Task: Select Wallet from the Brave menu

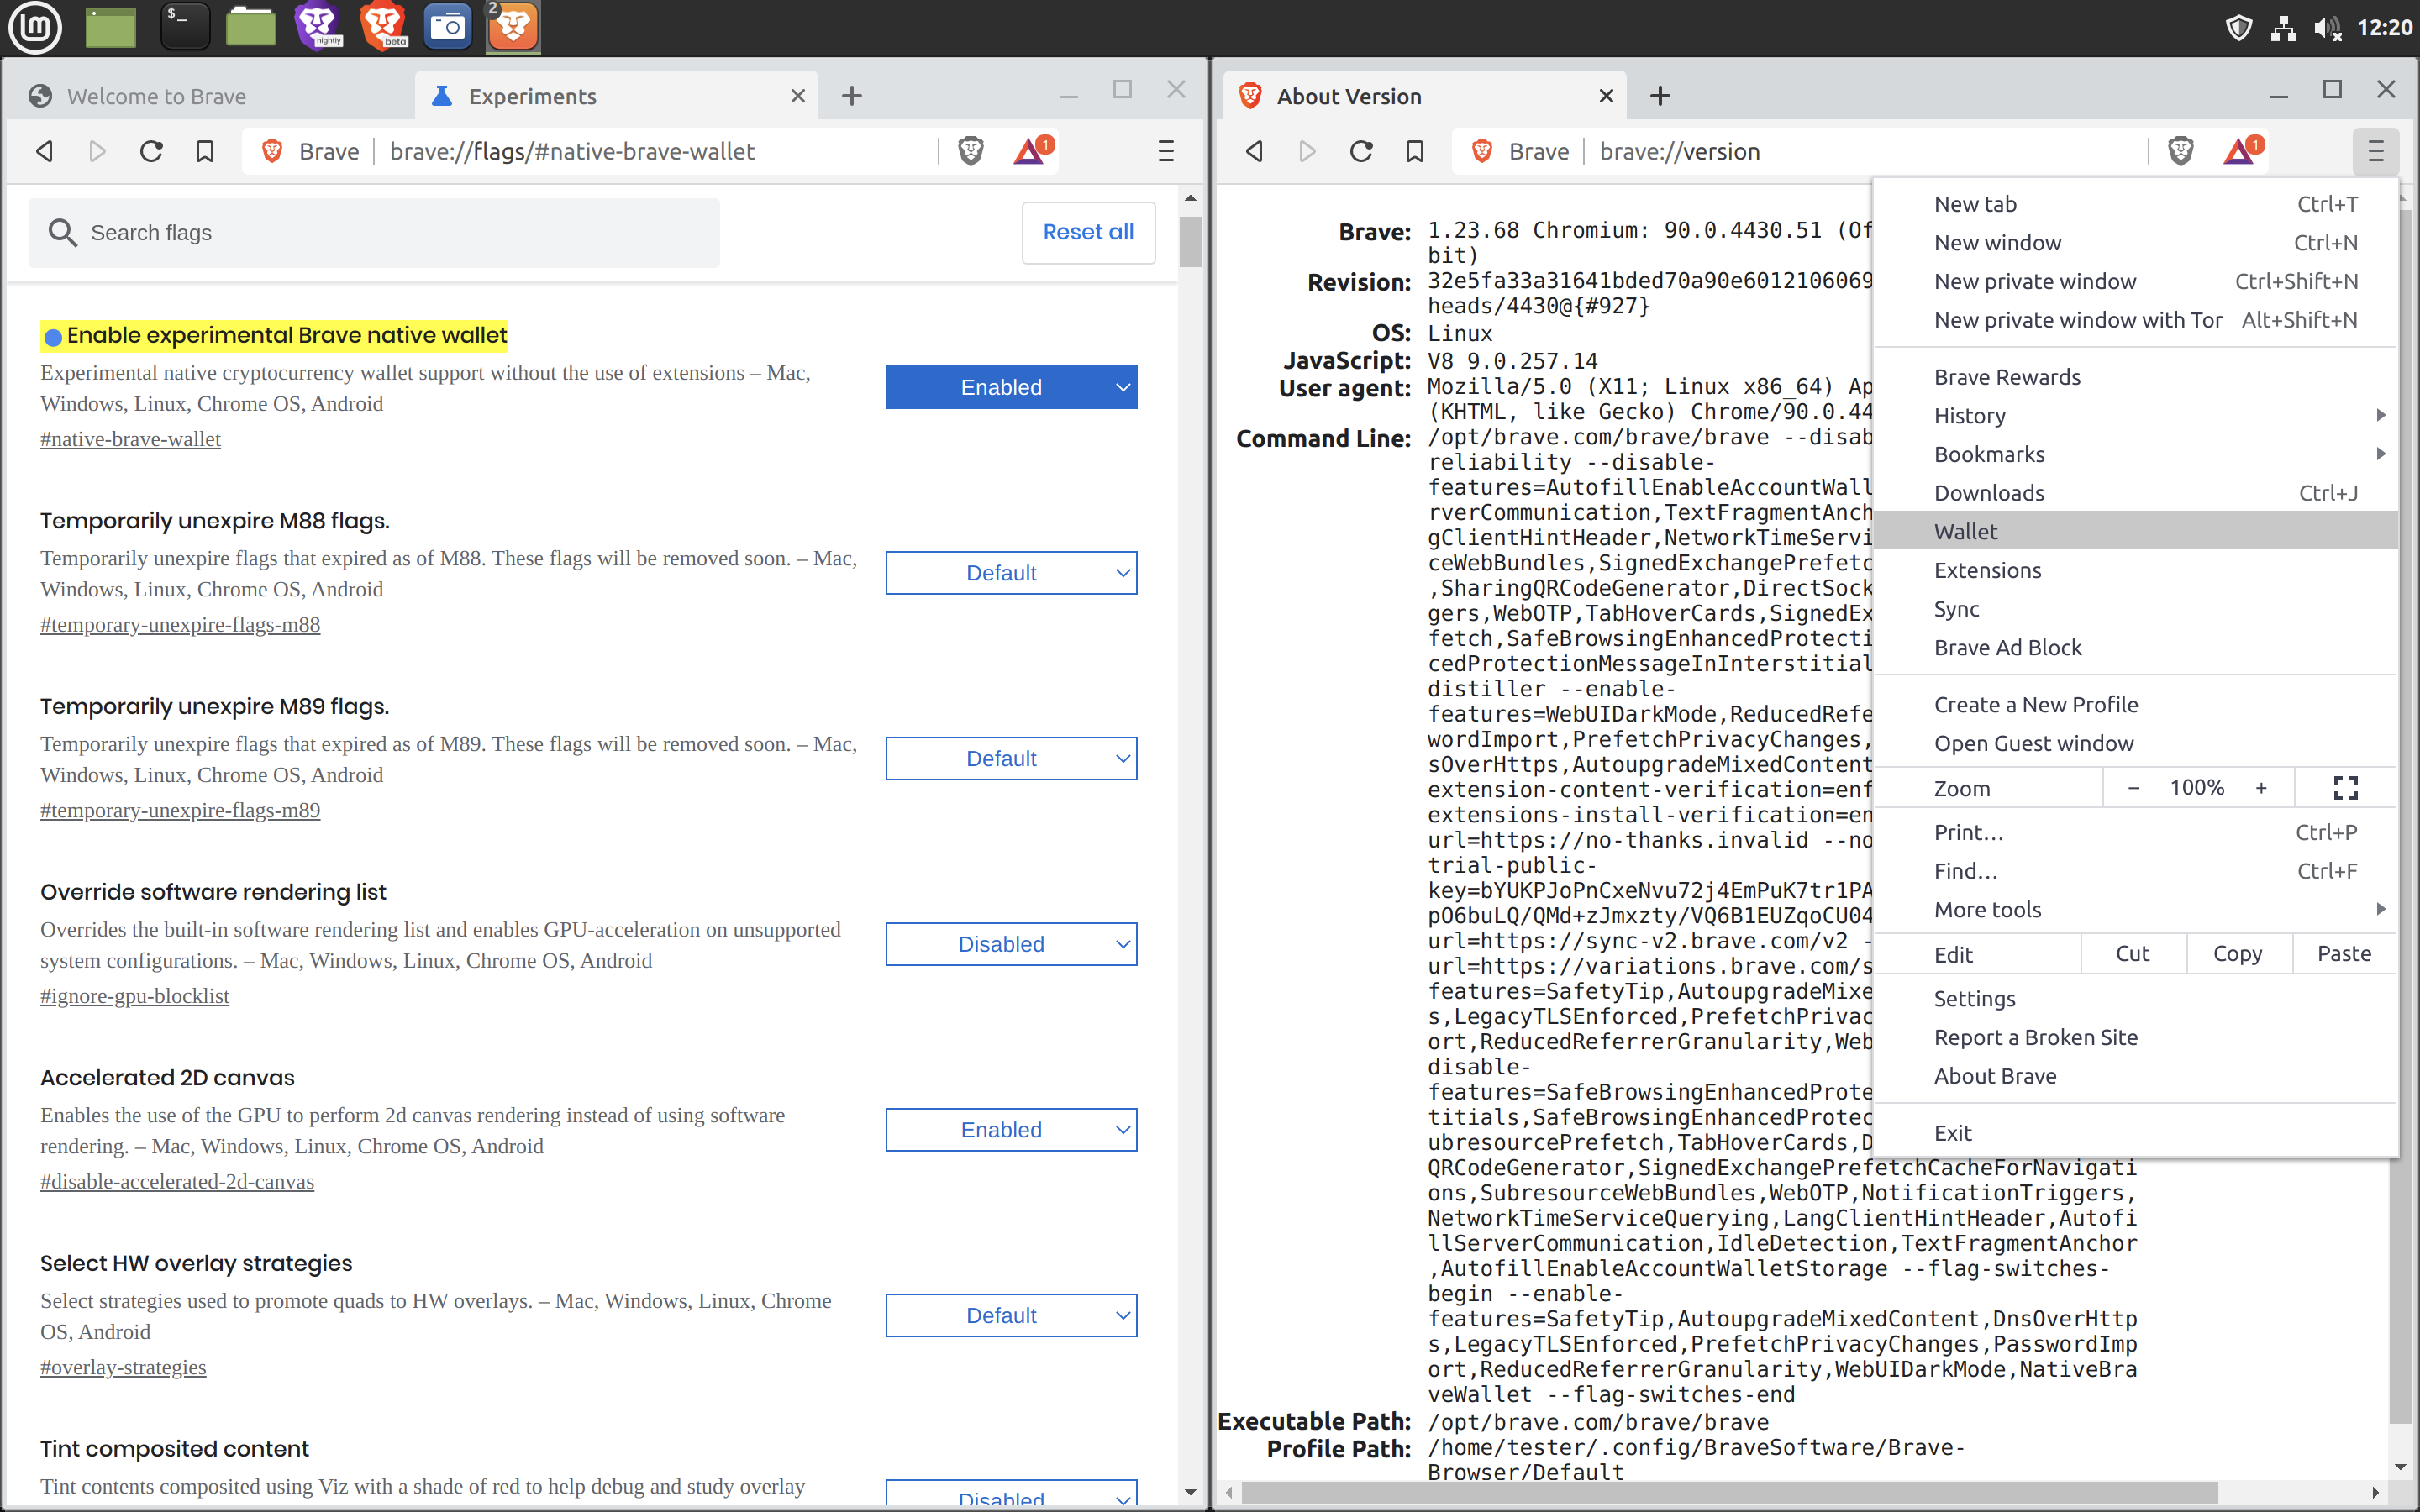Action: (x=1966, y=530)
